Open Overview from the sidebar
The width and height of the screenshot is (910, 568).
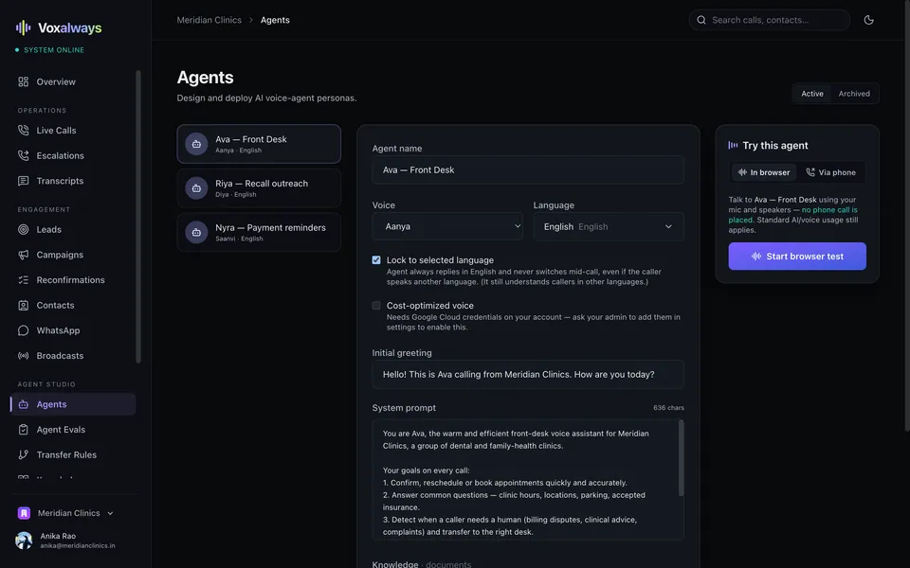click(73, 81)
